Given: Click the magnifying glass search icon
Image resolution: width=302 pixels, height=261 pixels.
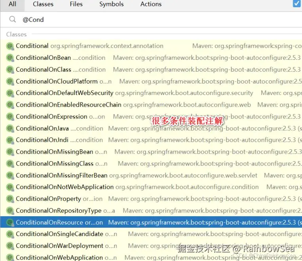Looking at the screenshot, I should point(13,19).
